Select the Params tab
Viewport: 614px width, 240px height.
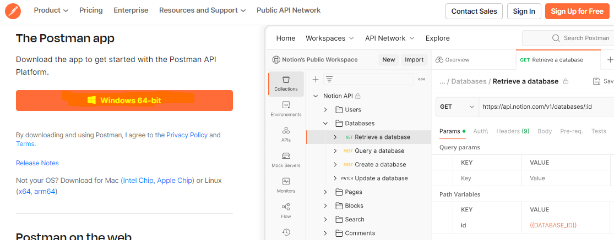(452, 131)
